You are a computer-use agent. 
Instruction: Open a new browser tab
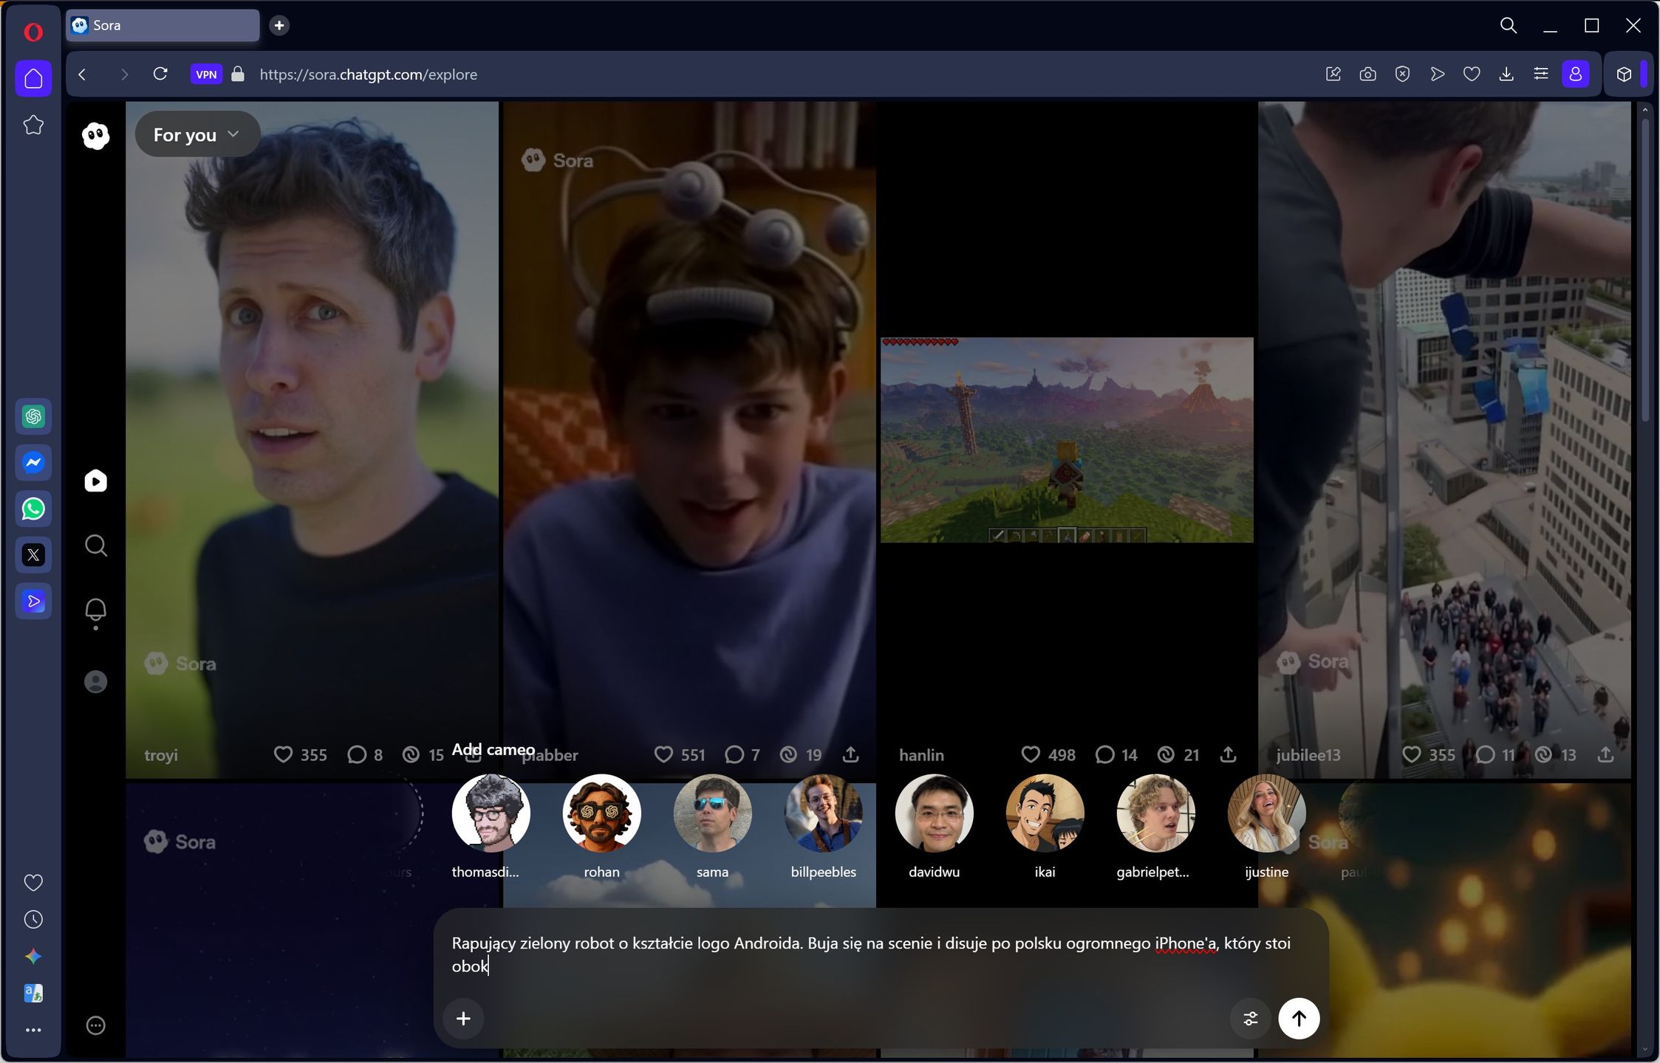(279, 25)
